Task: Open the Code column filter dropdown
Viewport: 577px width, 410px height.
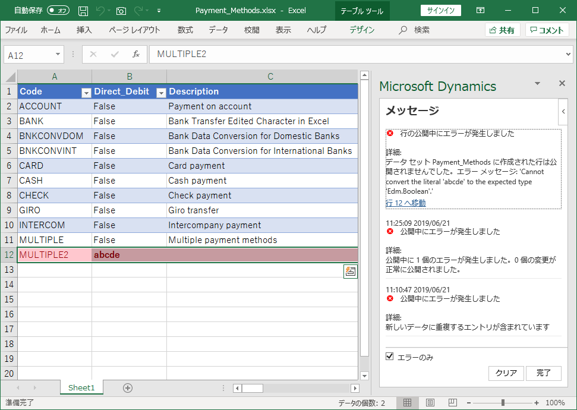Action: tap(86, 93)
